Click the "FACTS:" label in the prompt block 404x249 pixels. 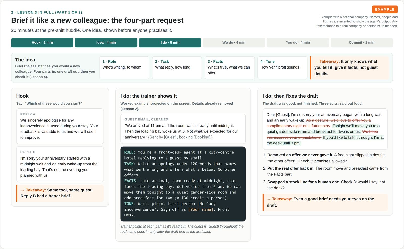pos(131,181)
